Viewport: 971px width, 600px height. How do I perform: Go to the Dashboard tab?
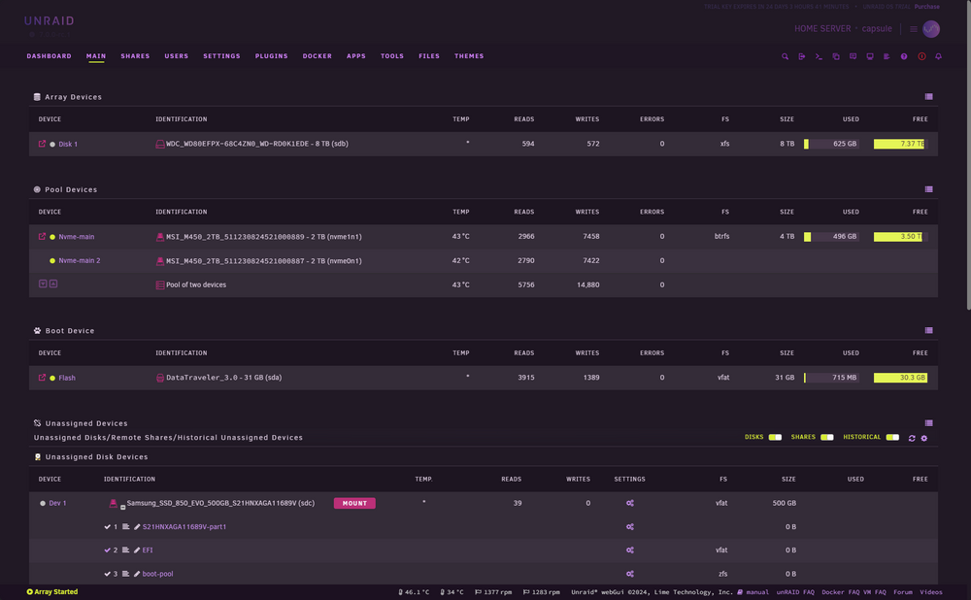[x=49, y=55]
